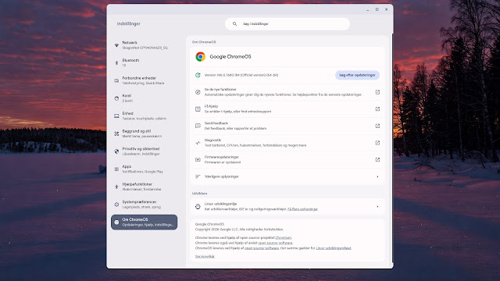
Task: Select Om ChromeOS in the sidebar
Action: [144, 222]
